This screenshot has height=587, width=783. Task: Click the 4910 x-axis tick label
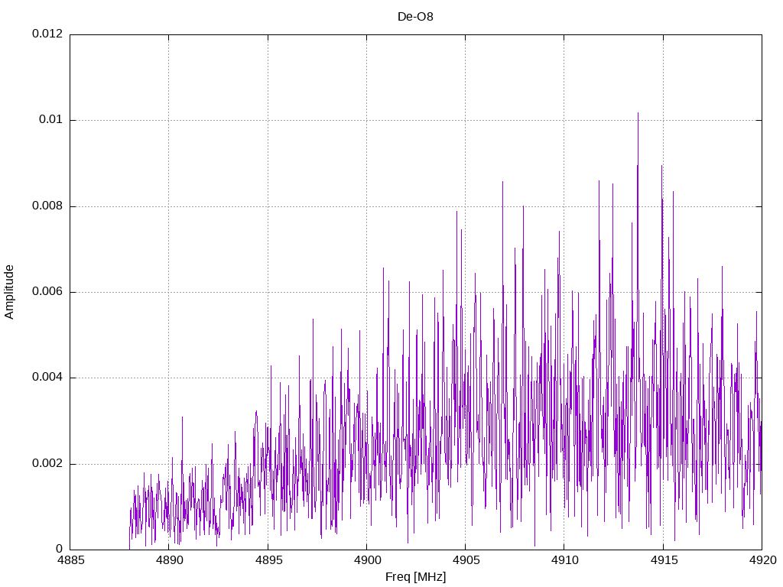564,560
